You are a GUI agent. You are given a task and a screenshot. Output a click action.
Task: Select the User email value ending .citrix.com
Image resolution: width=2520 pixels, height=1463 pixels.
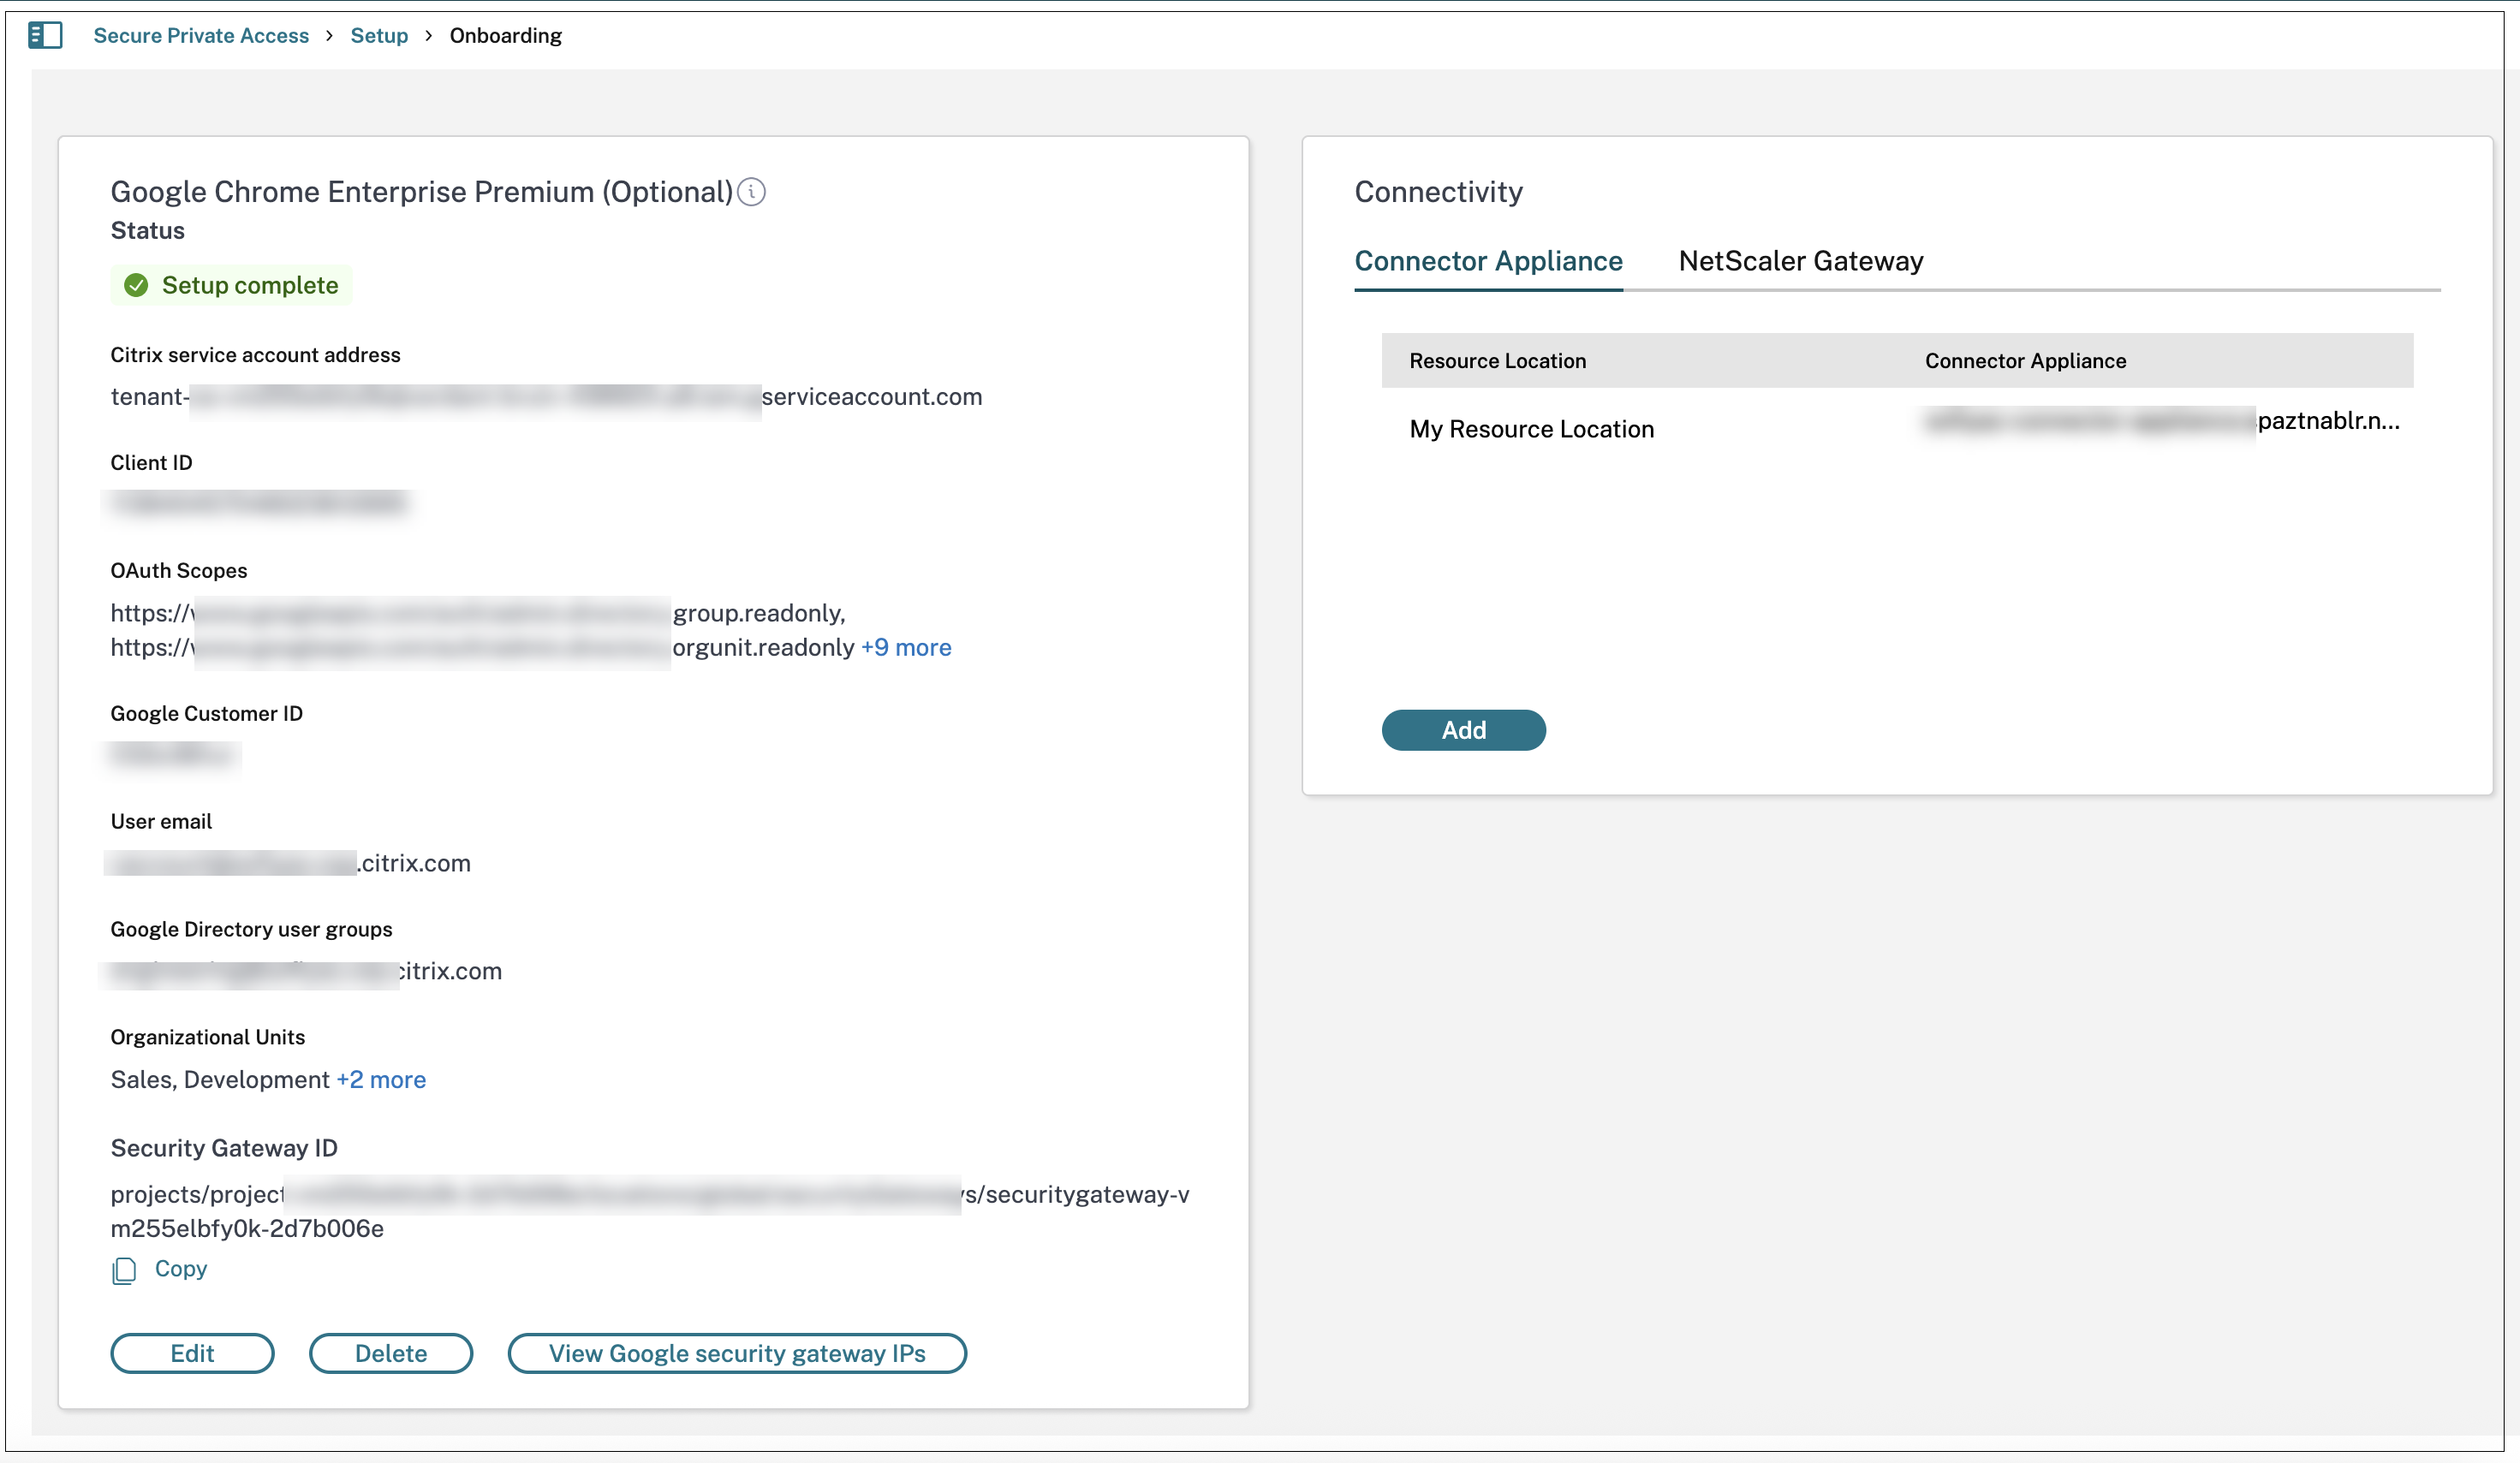[289, 864]
